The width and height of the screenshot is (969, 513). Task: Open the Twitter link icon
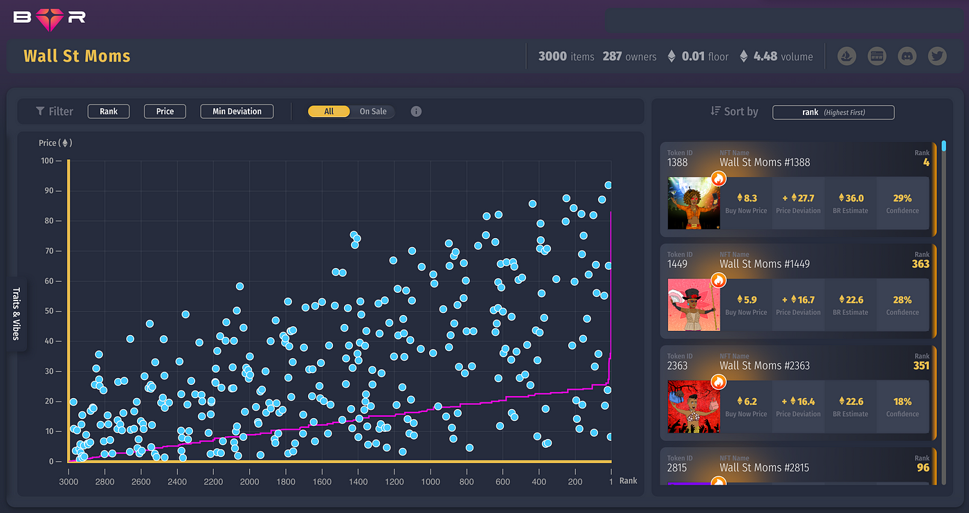[x=937, y=57]
